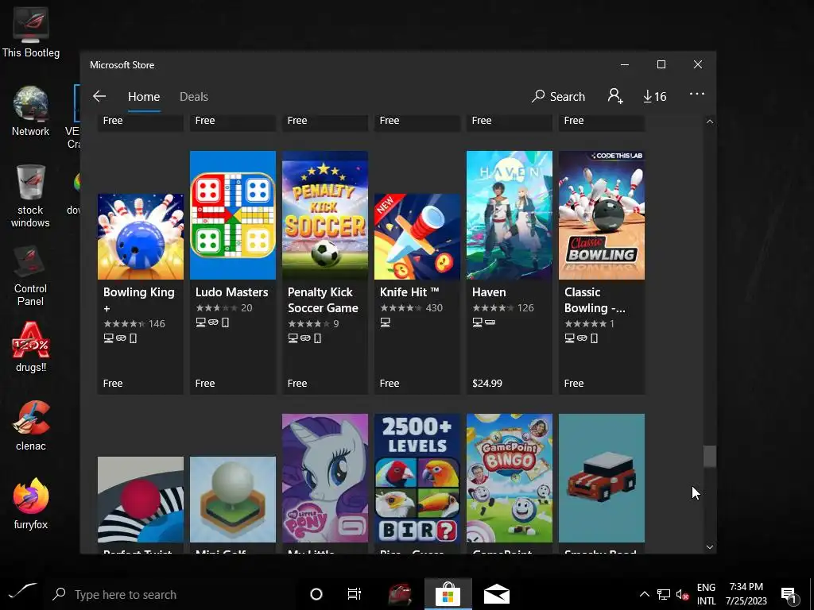
Task: Switch to the Deals tab
Action: [x=194, y=96]
